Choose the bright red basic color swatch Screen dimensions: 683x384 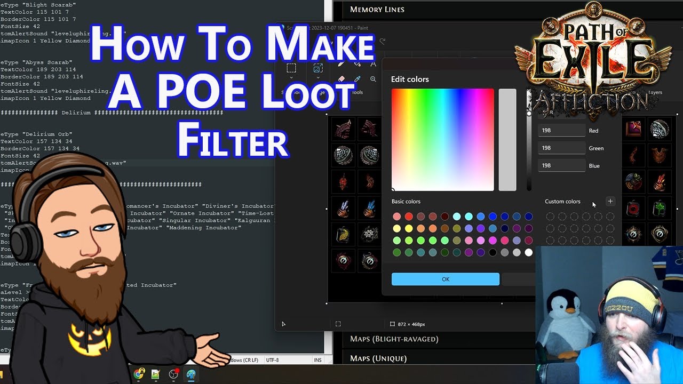coord(409,217)
